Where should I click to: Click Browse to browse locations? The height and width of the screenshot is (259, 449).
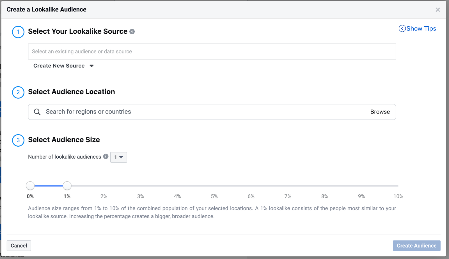[380, 112]
